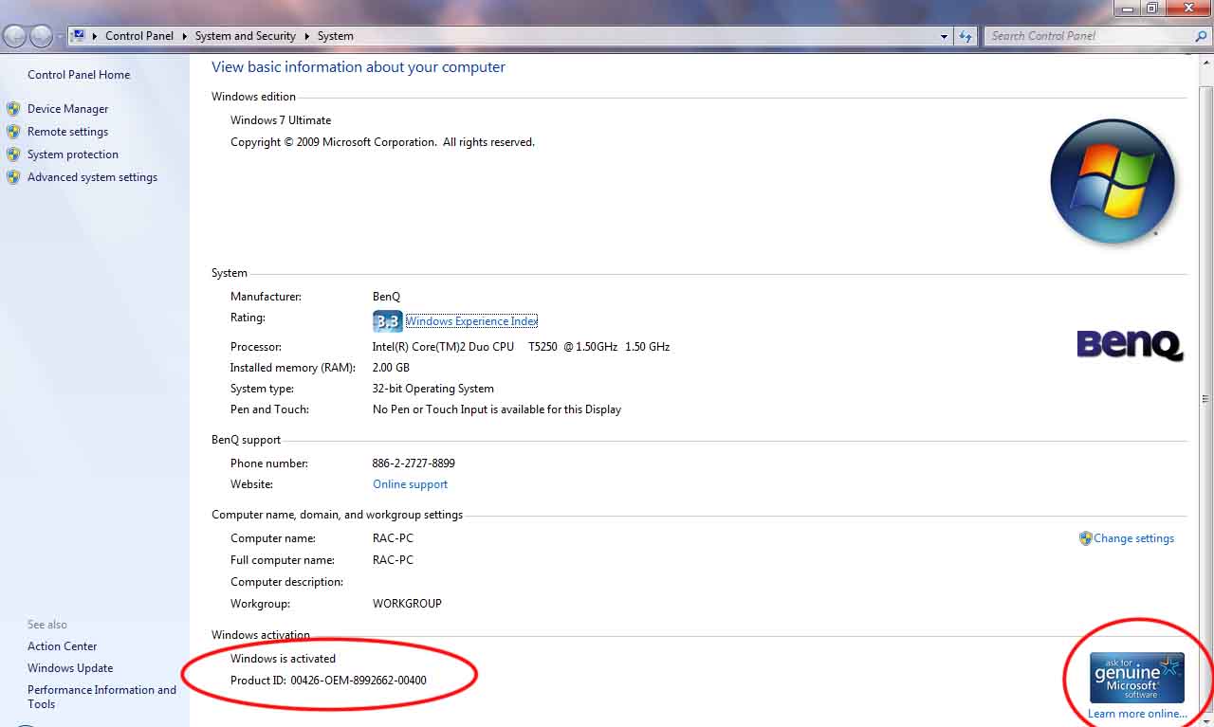Click the search magnifier icon

[x=1201, y=36]
